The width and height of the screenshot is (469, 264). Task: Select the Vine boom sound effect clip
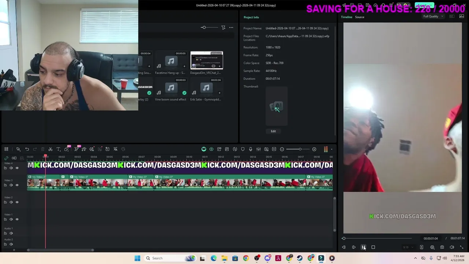pyautogui.click(x=171, y=87)
